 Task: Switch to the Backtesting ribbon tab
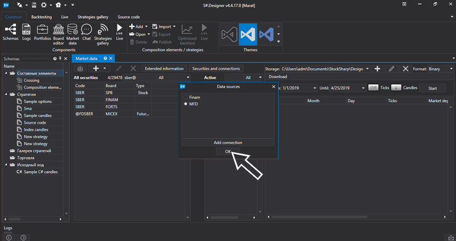(42, 18)
